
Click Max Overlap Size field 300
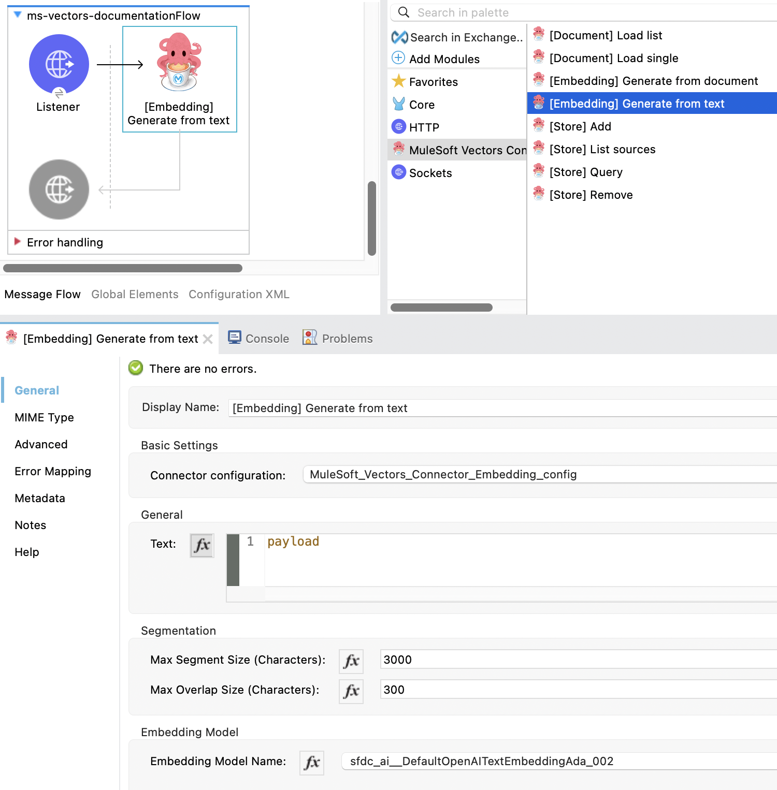point(579,690)
